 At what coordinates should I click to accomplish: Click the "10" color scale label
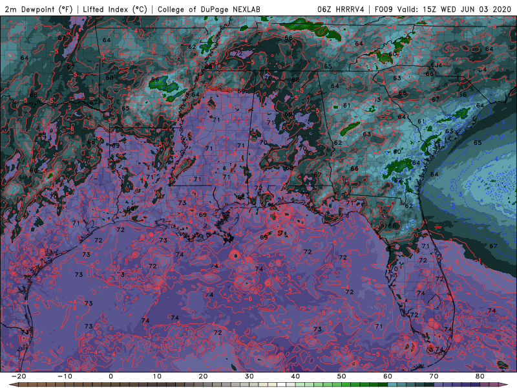pyautogui.click(x=157, y=376)
